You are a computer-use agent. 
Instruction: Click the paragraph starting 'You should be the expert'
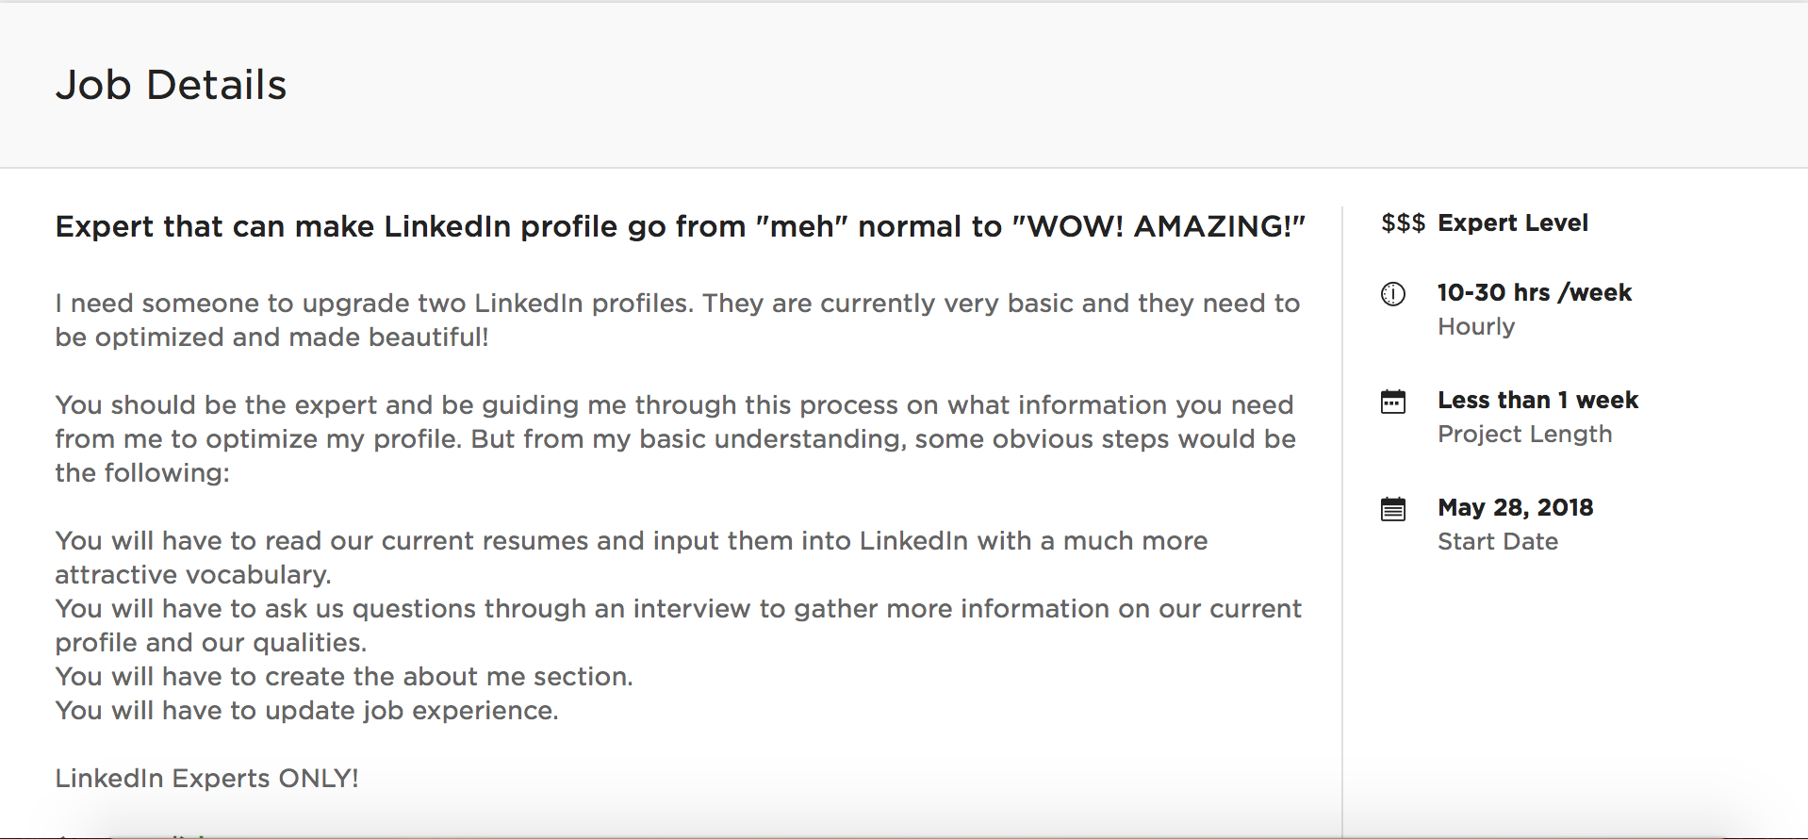[675, 438]
